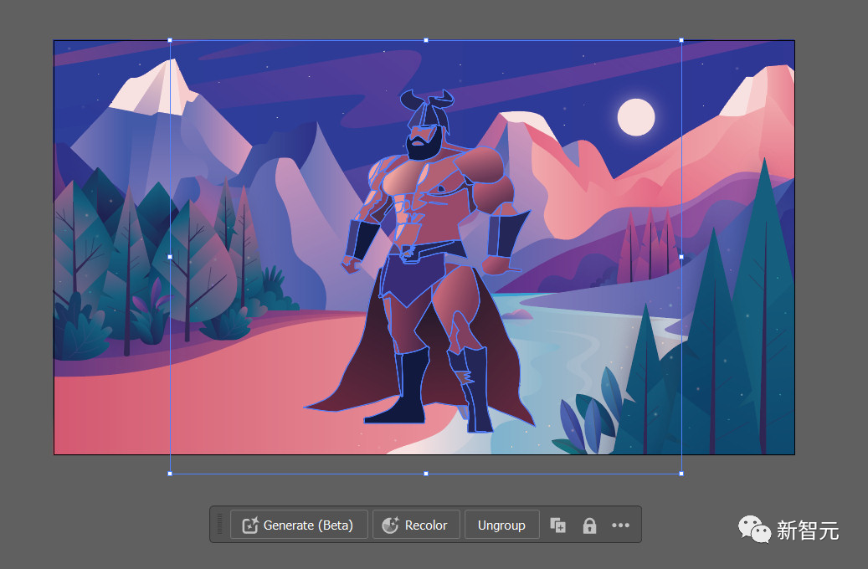Viewport: 868px width, 569px height.
Task: Ungroup the selected viking artwork
Action: [501, 525]
